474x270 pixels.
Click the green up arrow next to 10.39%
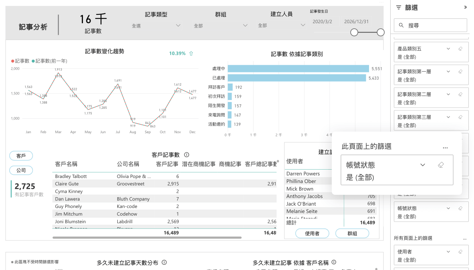pyautogui.click(x=191, y=53)
